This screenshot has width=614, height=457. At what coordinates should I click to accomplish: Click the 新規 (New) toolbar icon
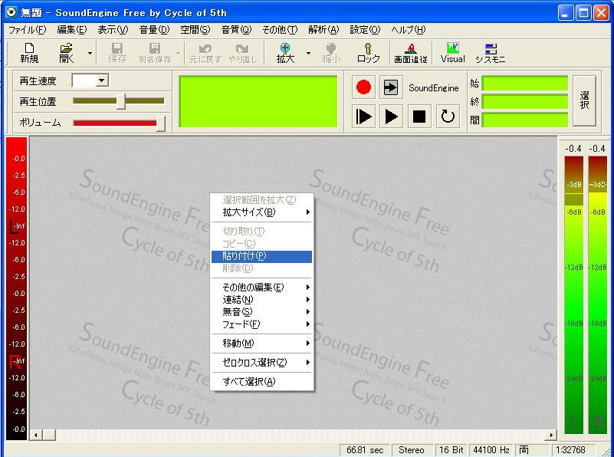point(29,53)
